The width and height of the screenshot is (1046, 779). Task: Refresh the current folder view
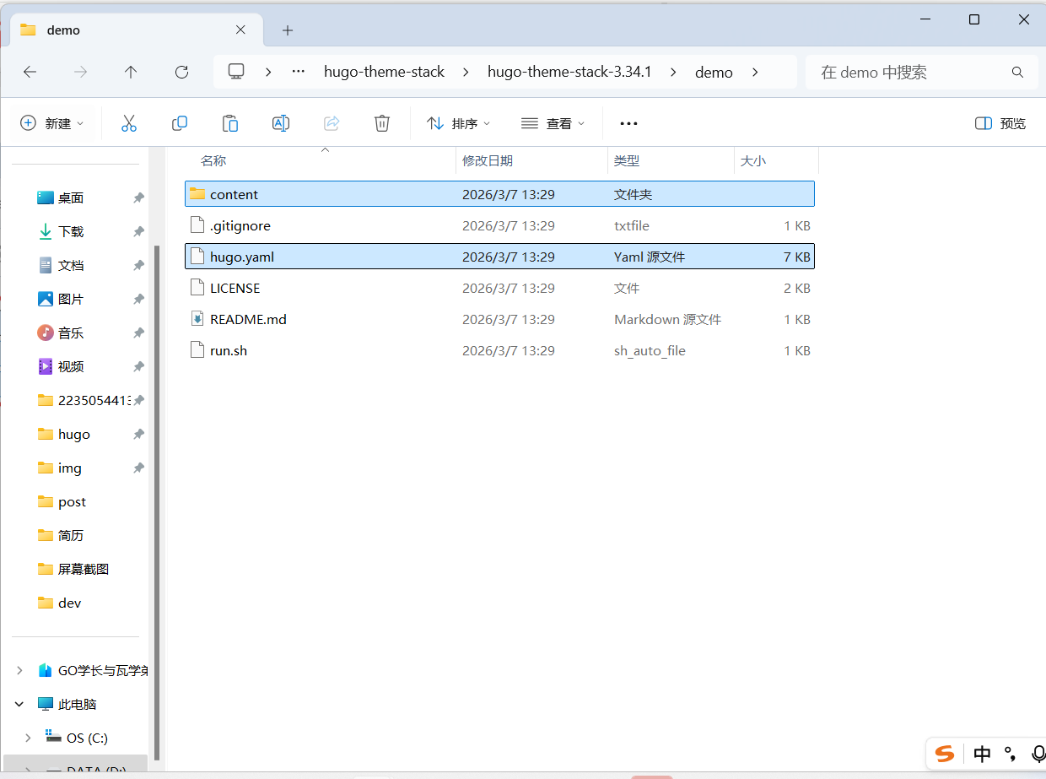click(x=181, y=73)
